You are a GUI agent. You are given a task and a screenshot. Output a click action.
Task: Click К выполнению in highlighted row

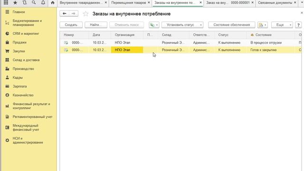pyautogui.click(x=230, y=50)
